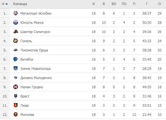Screen dimensions: 166x120
Task: Open the Лида team link
Action: pyautogui.click(x=24, y=105)
